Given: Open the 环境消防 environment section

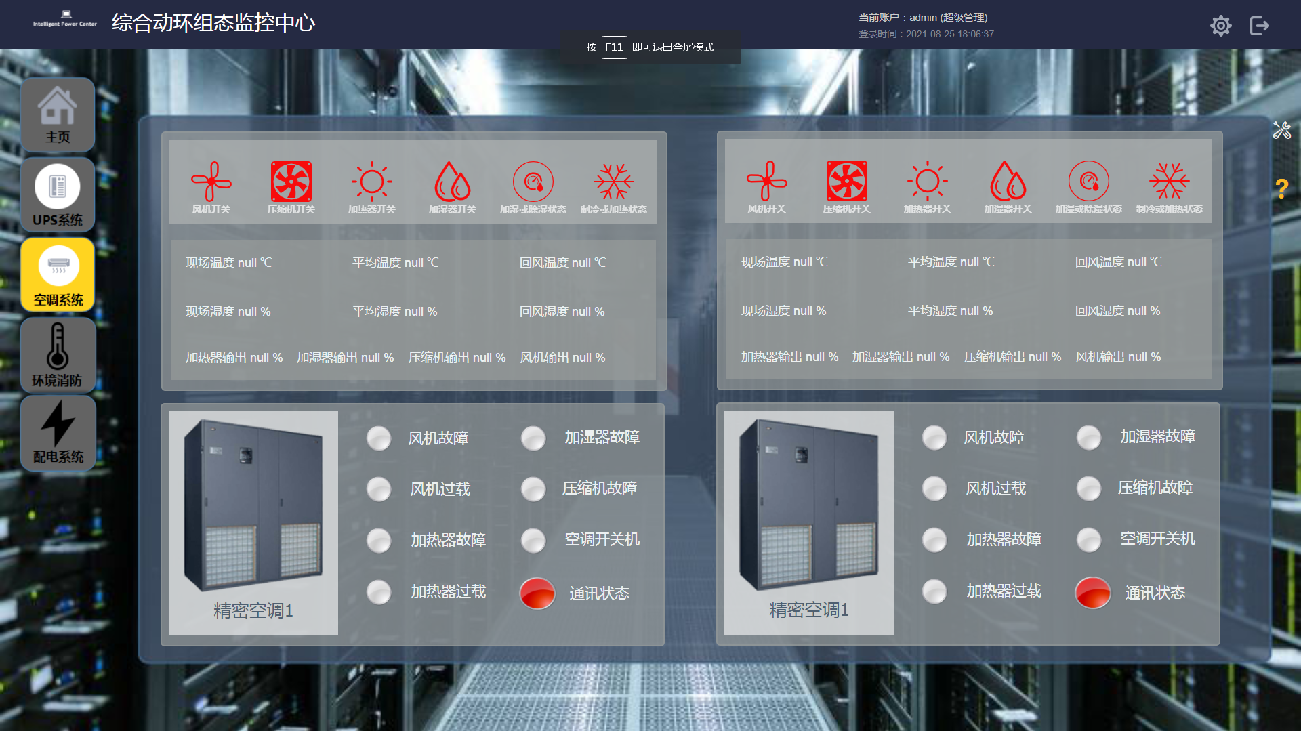Looking at the screenshot, I should (x=58, y=355).
